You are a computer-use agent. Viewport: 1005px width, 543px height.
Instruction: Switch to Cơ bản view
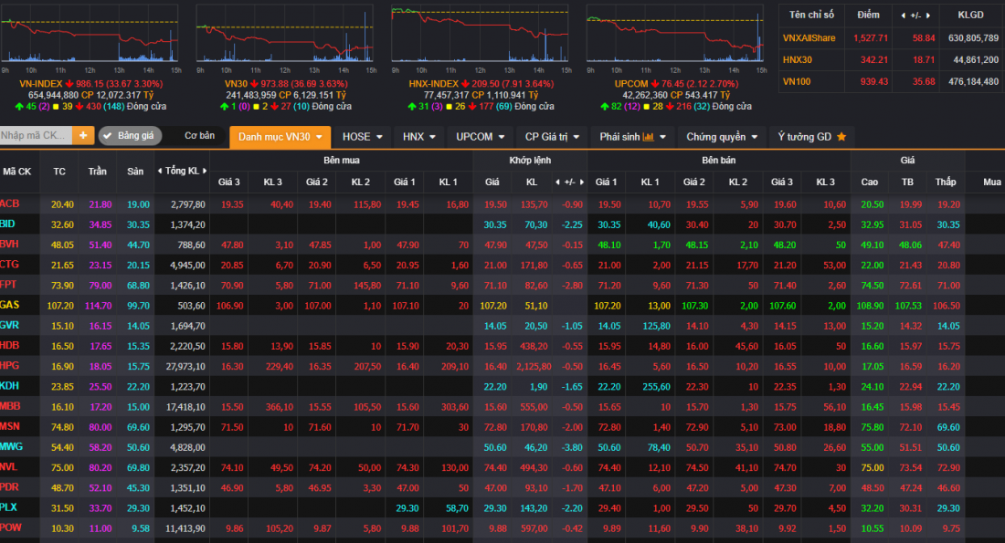(199, 136)
